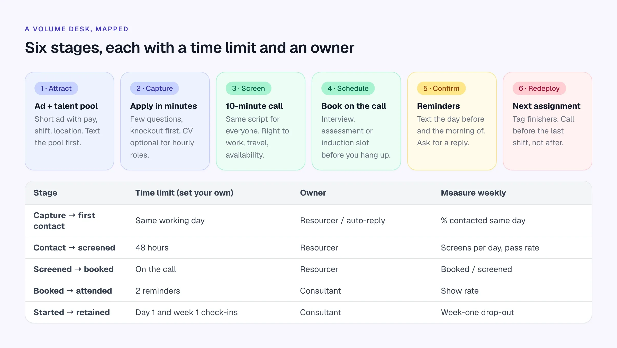The height and width of the screenshot is (348, 617).
Task: Select the 'Apply in minutes' card heading
Action: (x=164, y=106)
